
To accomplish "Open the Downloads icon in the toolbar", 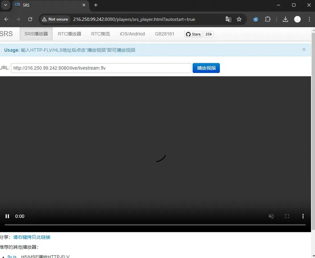I will click(x=285, y=19).
